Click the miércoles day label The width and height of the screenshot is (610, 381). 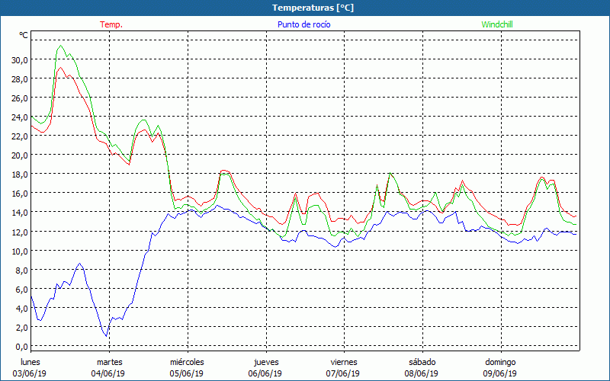(187, 362)
